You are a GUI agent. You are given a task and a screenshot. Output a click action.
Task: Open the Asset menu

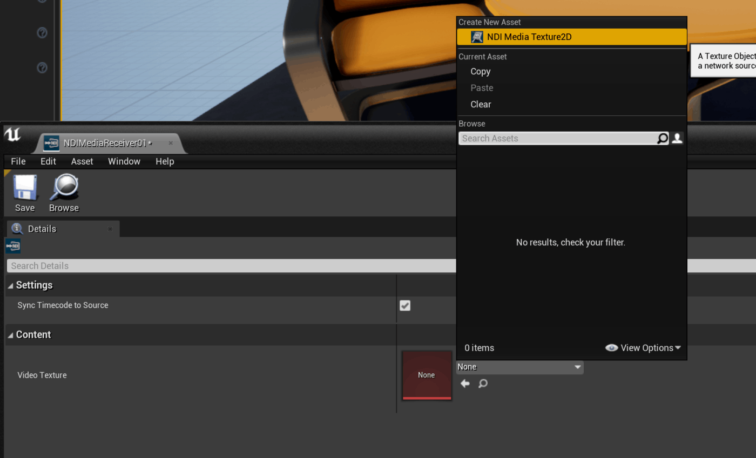pos(82,161)
